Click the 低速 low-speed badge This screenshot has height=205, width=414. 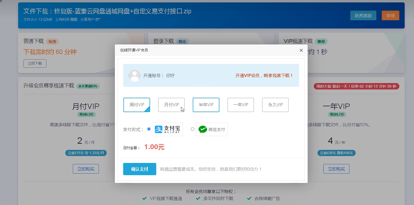click(x=52, y=42)
